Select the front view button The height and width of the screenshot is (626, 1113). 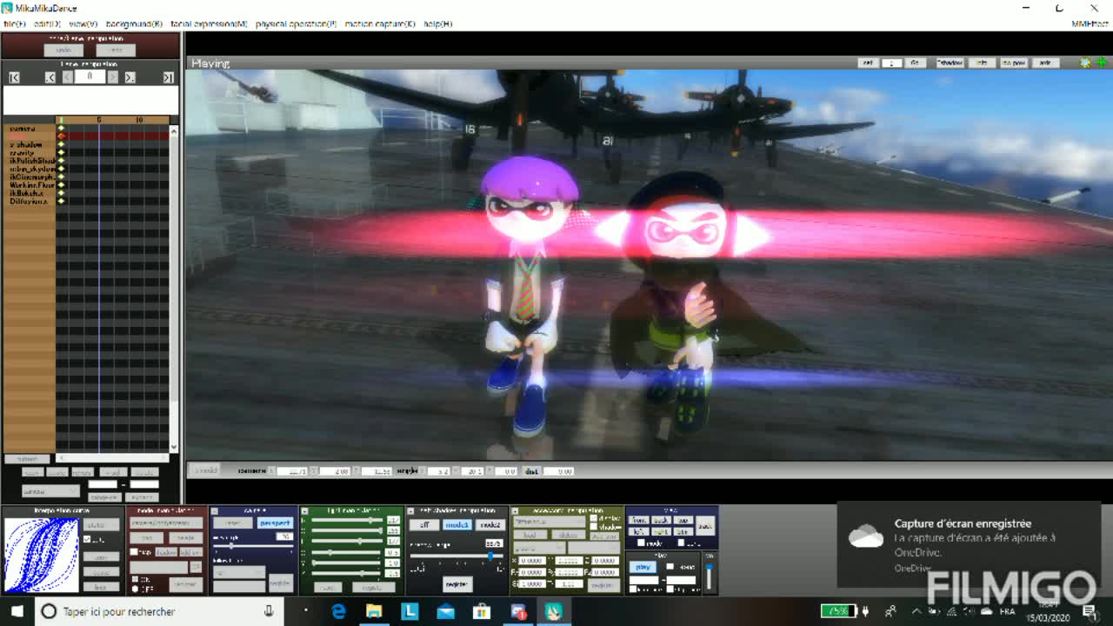[x=638, y=520]
